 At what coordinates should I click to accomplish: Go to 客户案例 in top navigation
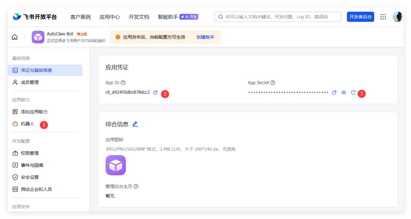(80, 17)
